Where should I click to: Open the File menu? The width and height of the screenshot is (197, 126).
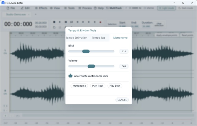click(11, 8)
